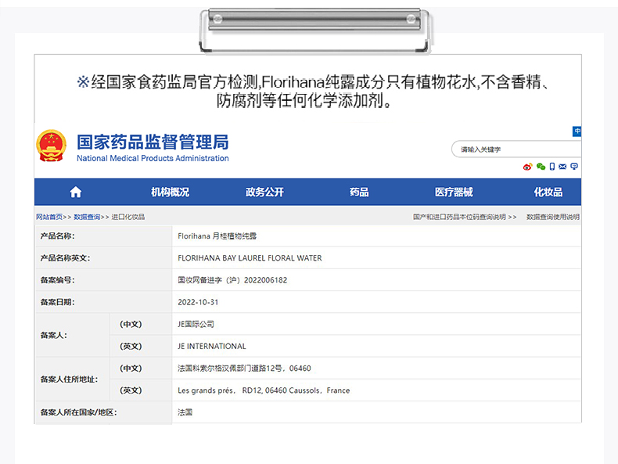Follow the 网站首页 breadcrumb link

pyautogui.click(x=49, y=217)
